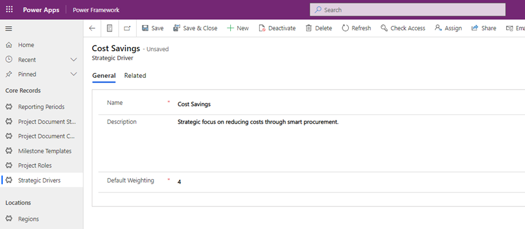Click the Recent clock icon

pos(9,60)
